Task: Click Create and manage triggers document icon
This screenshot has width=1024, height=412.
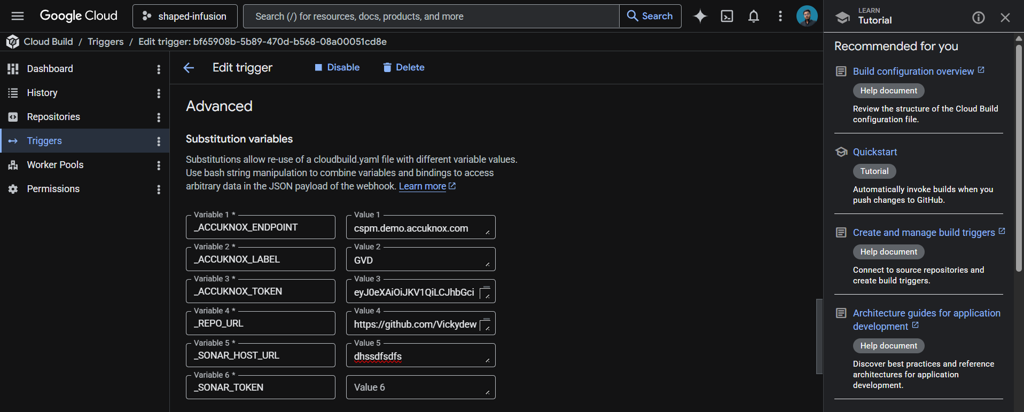Action: pos(841,233)
